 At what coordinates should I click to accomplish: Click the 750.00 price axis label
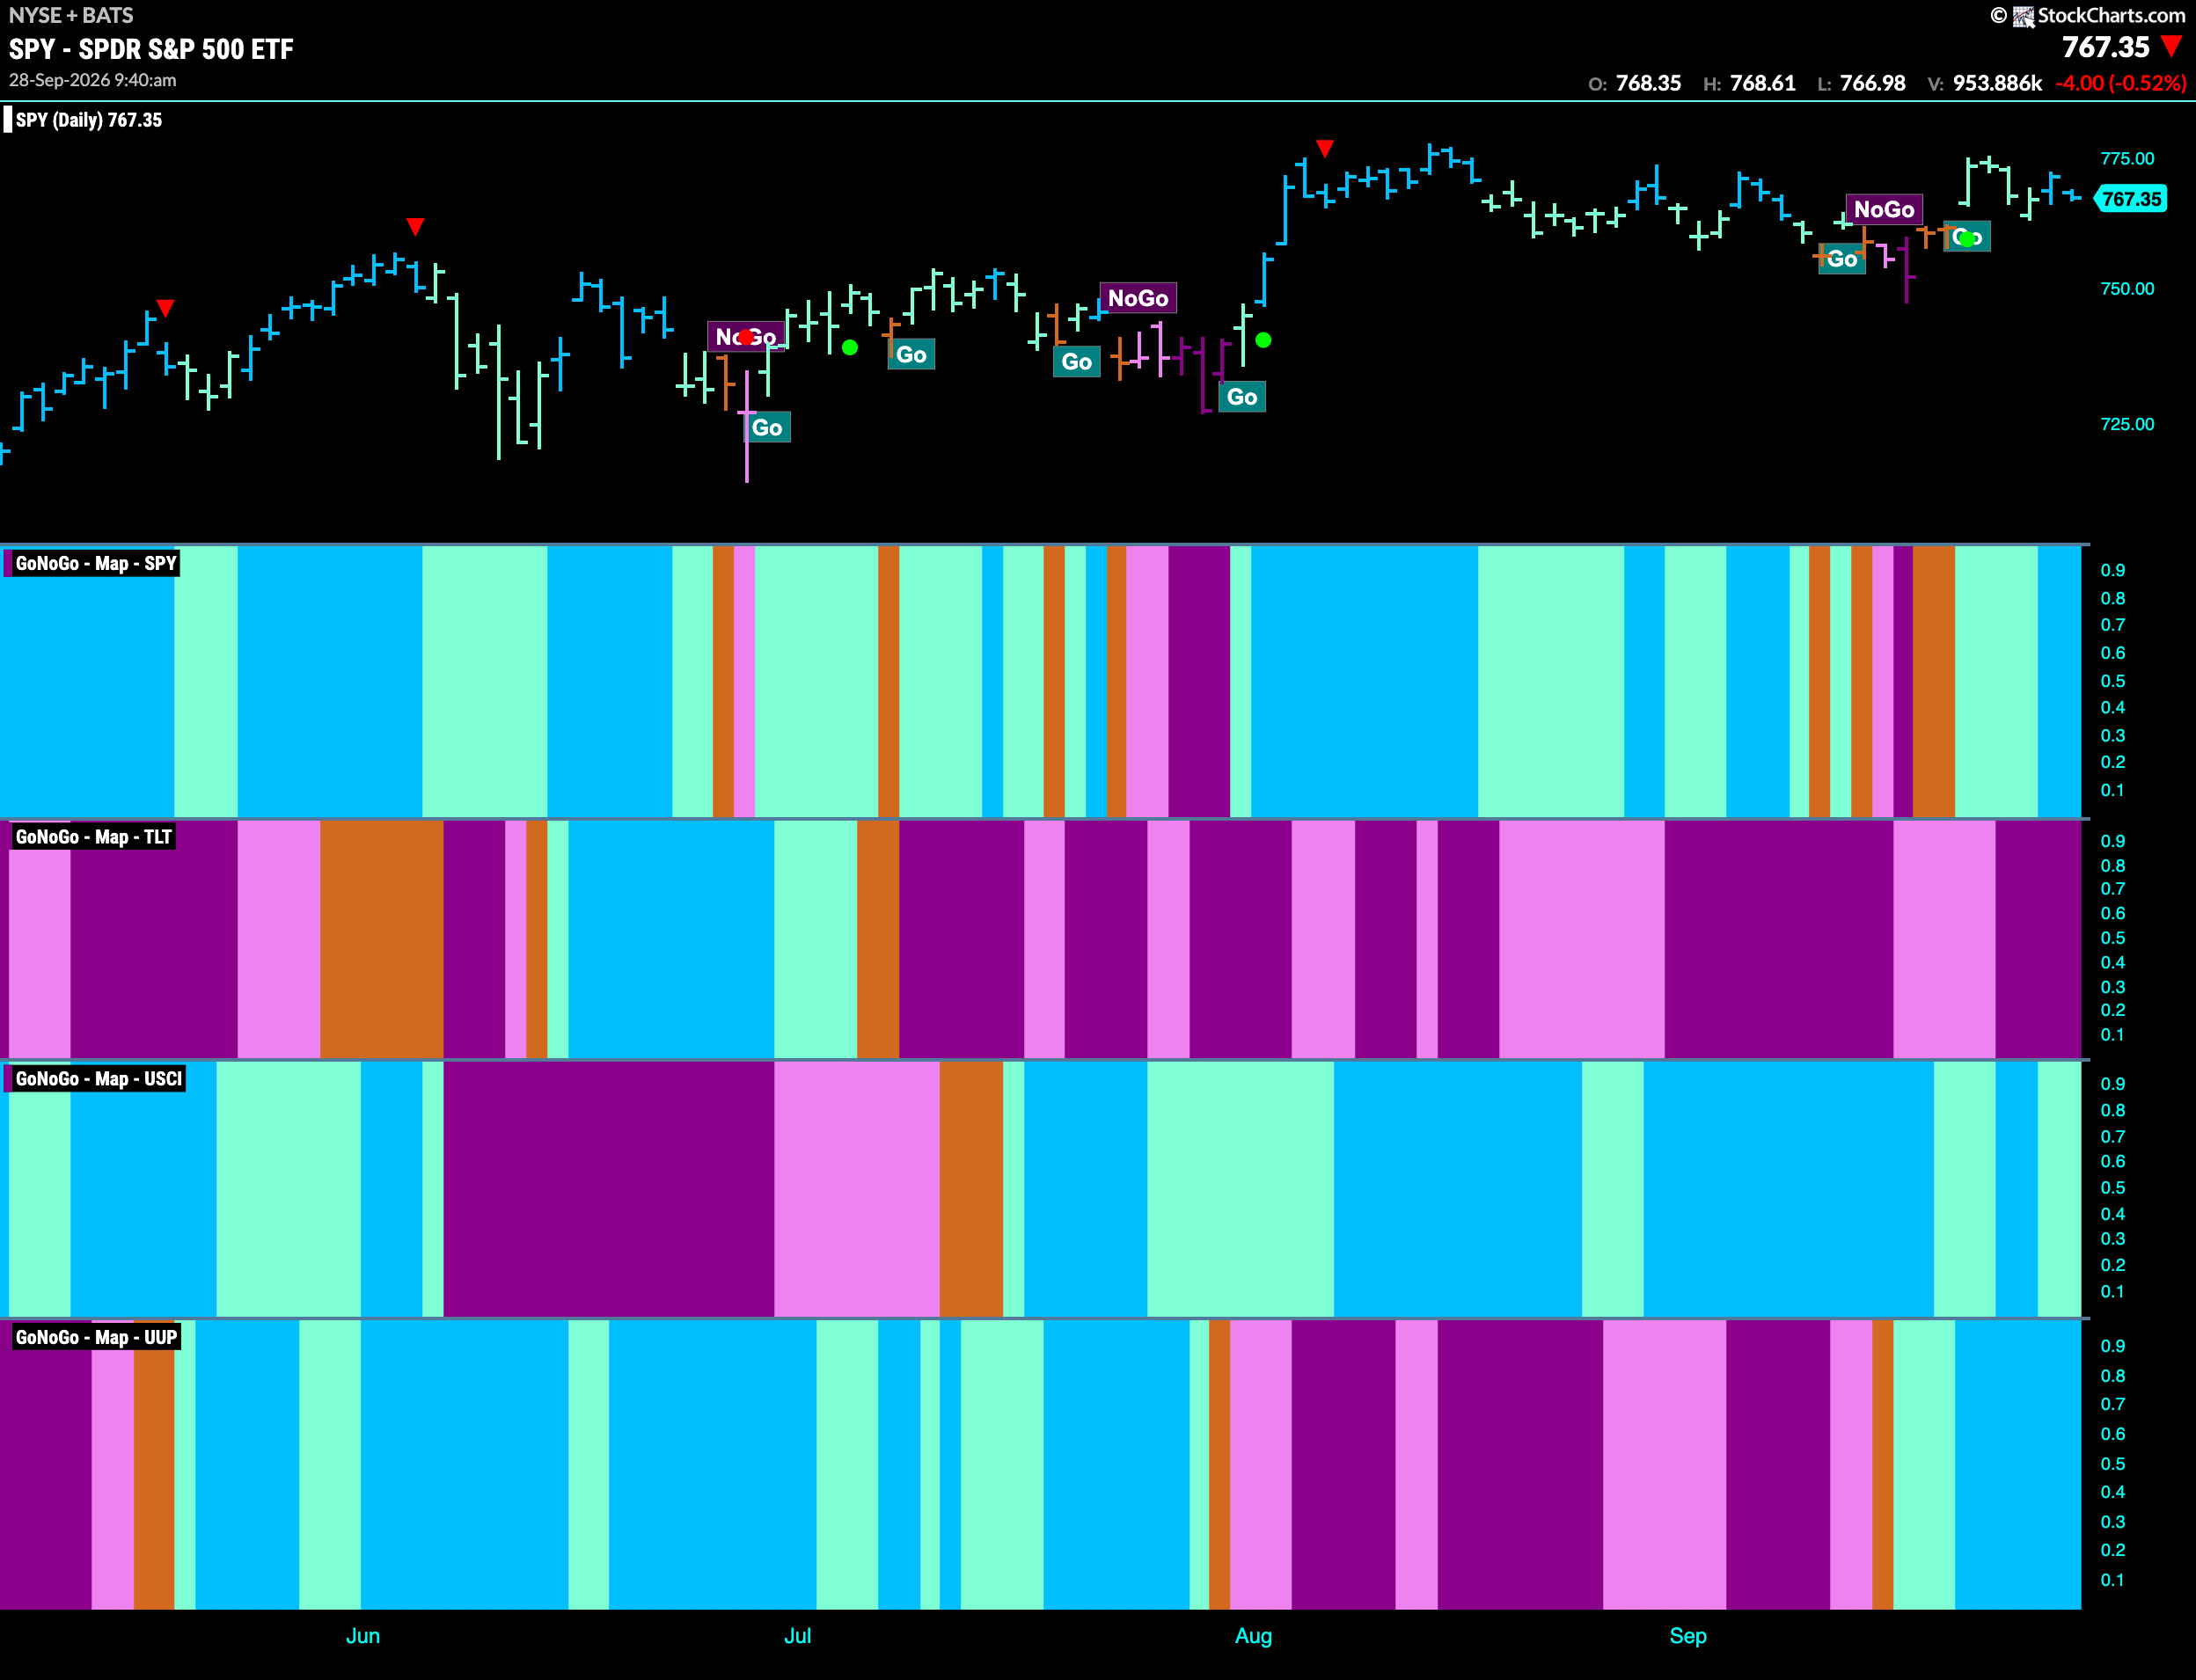click(2127, 289)
